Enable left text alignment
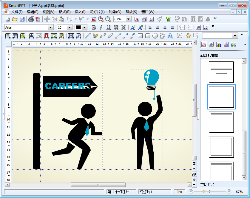 (150, 27)
